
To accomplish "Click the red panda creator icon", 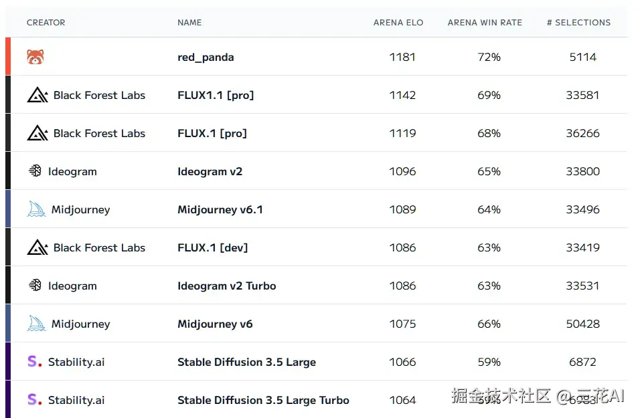I will pyautogui.click(x=35, y=57).
